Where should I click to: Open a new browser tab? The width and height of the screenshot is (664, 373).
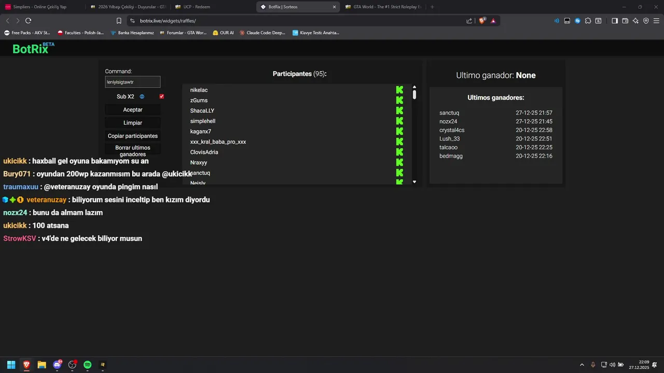(x=432, y=7)
